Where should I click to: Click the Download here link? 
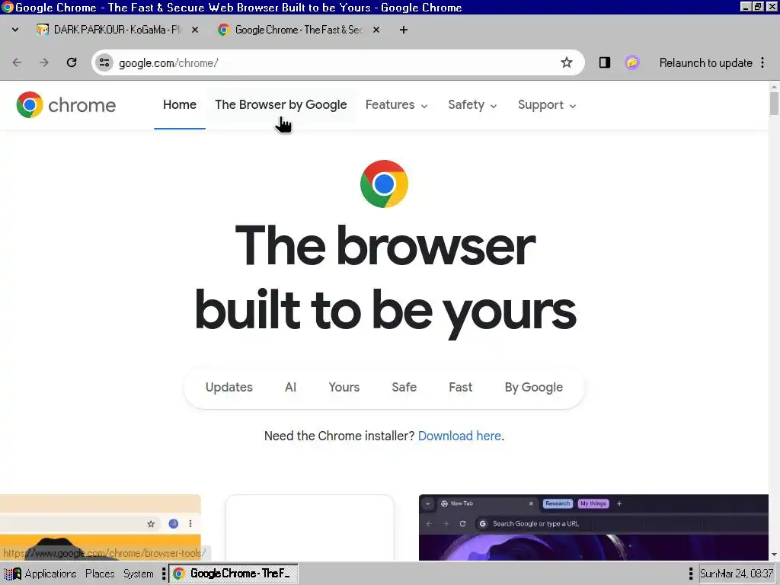coord(459,436)
